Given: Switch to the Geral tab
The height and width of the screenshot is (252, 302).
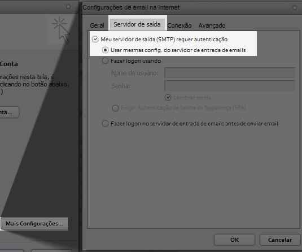Looking at the screenshot, I should click(97, 25).
